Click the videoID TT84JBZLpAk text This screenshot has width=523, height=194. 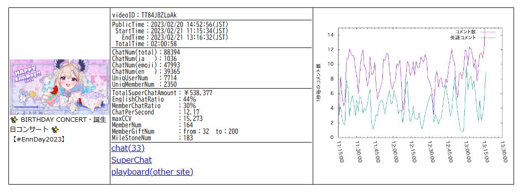click(145, 15)
